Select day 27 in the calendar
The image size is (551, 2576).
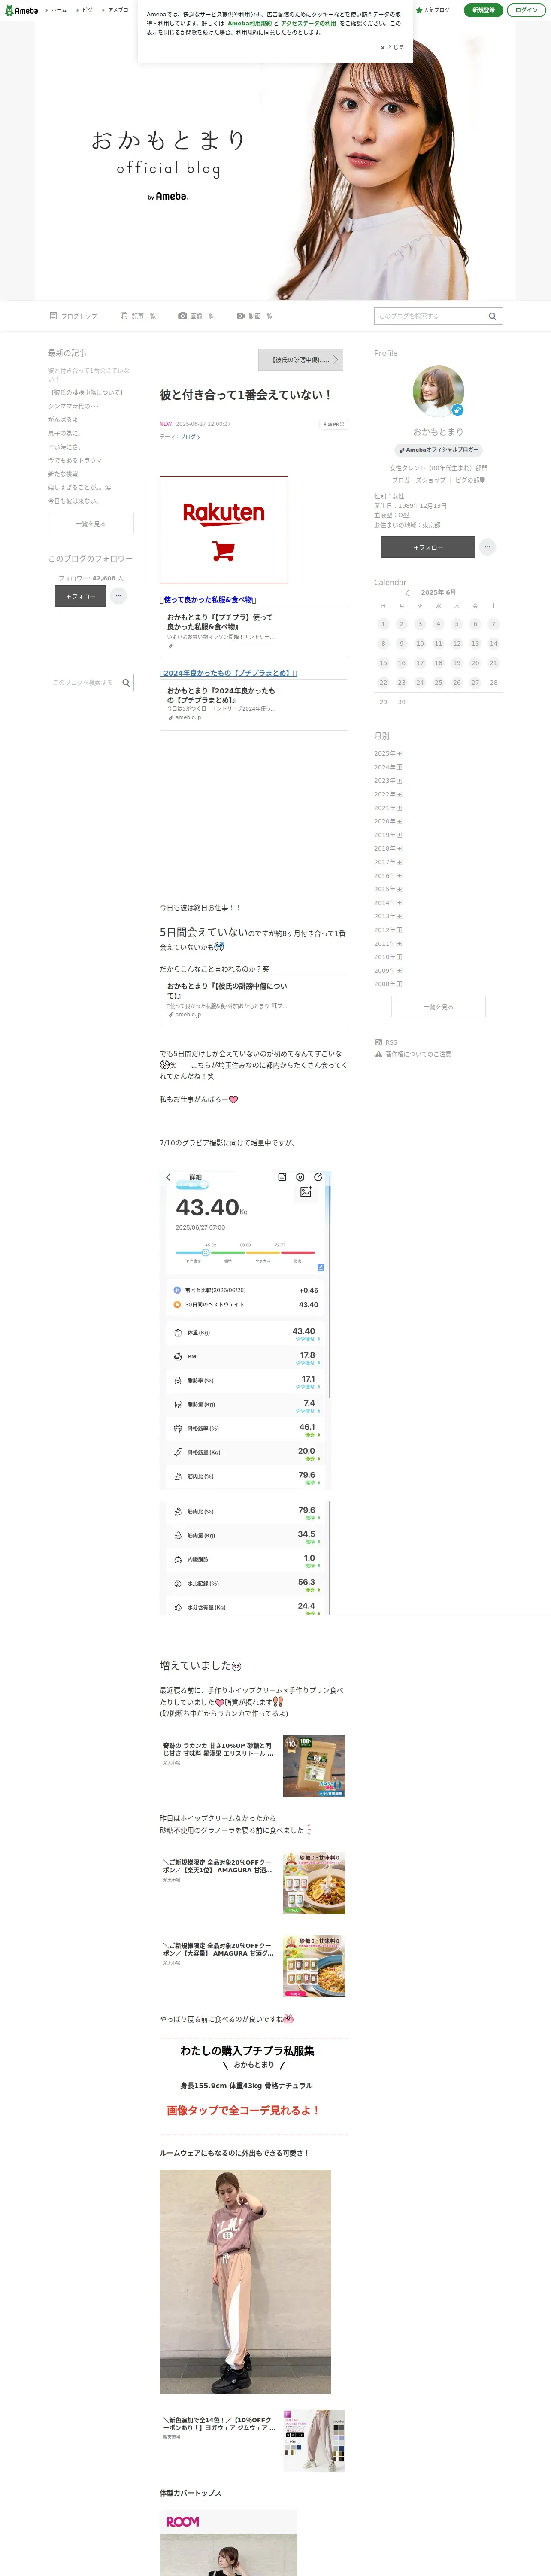click(475, 683)
